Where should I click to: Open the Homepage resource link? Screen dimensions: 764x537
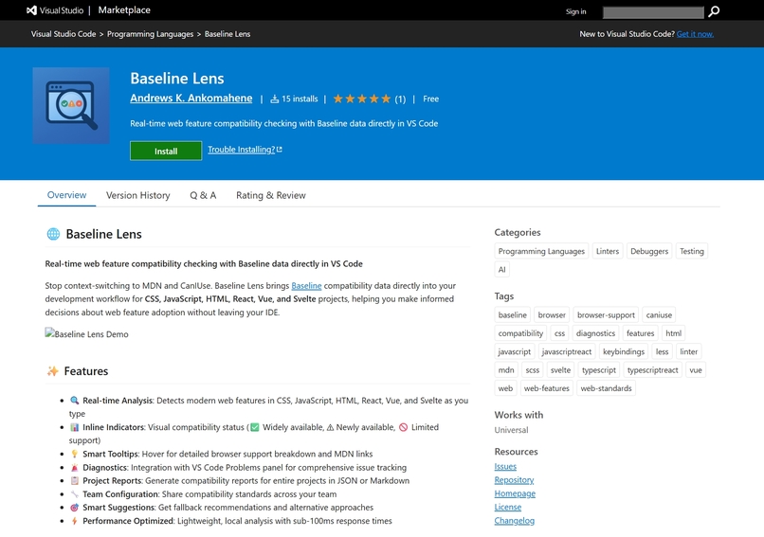(x=515, y=493)
